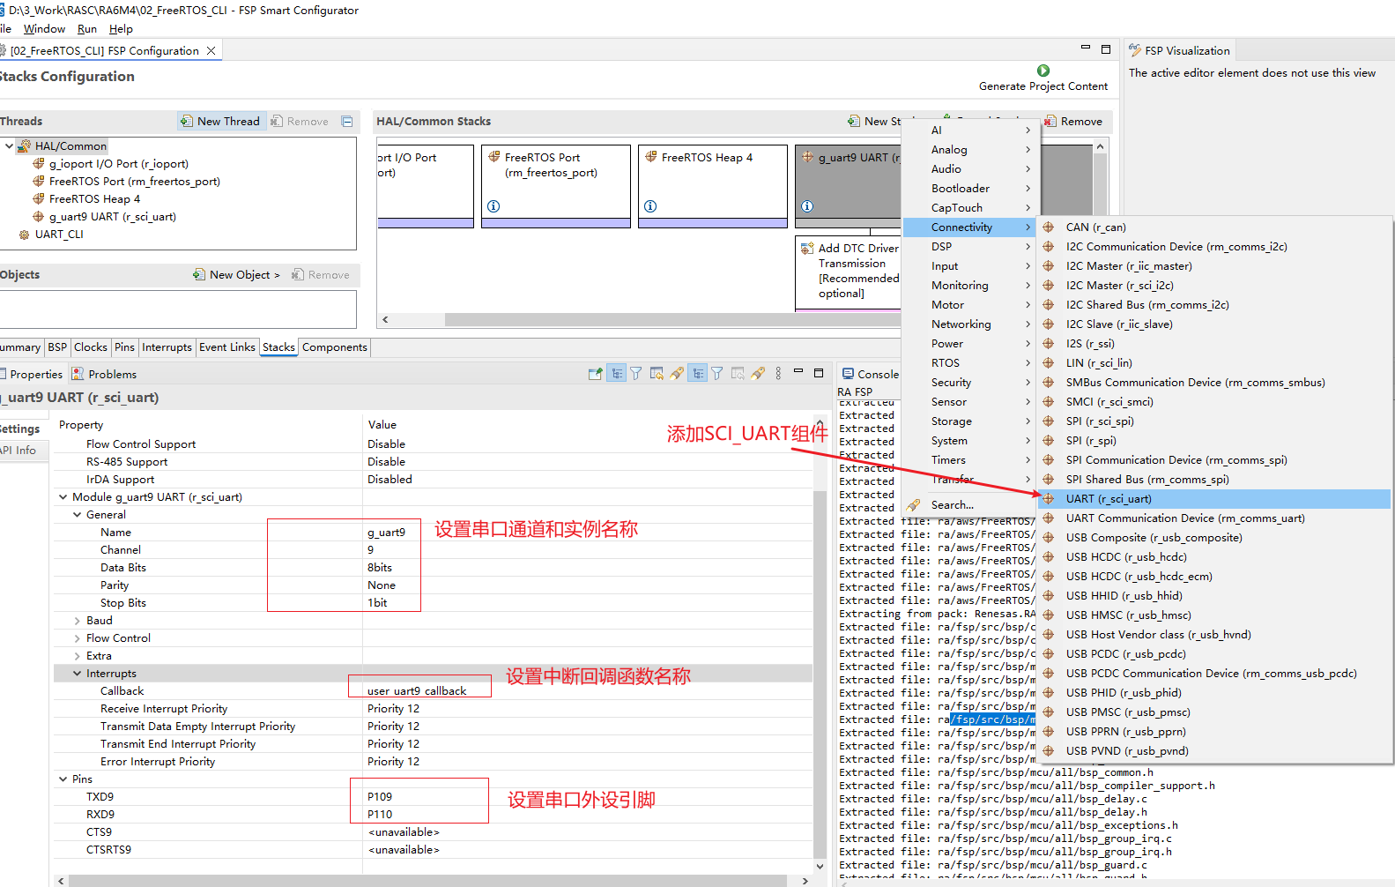Click the New Object icon in Objects
1395x887 pixels.
(x=199, y=274)
